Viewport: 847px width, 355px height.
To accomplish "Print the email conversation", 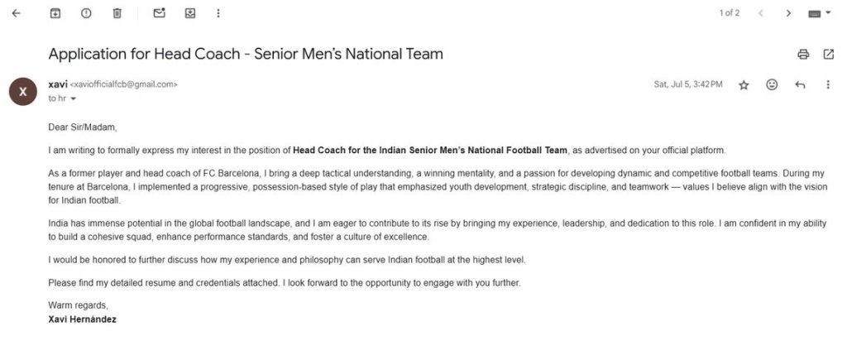I will pyautogui.click(x=803, y=54).
